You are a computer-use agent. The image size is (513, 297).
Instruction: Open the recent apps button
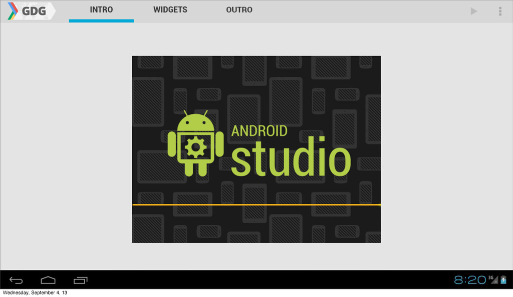coord(81,280)
